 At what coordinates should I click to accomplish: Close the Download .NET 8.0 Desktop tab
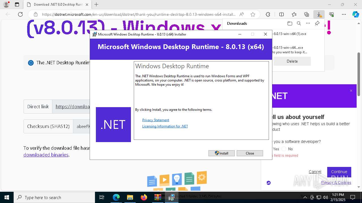click(87, 5)
